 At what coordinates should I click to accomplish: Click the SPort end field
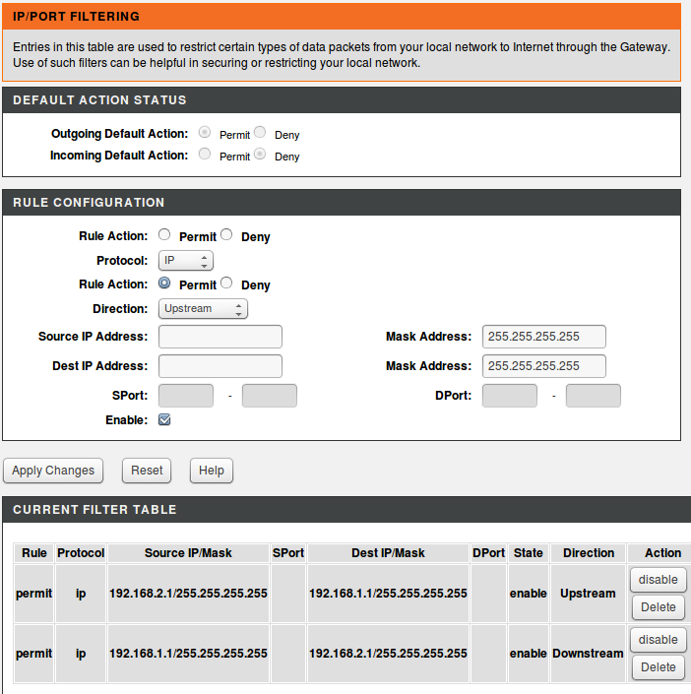pos(270,396)
